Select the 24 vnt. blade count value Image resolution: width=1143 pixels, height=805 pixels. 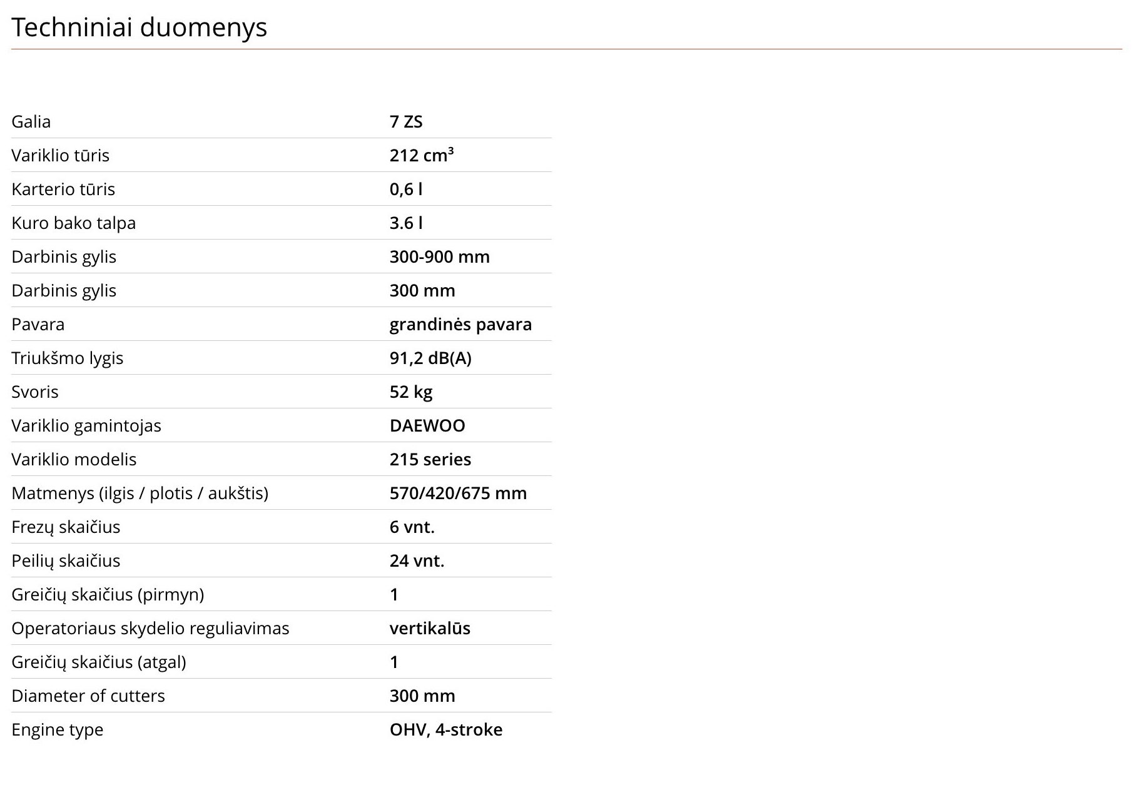click(x=417, y=560)
